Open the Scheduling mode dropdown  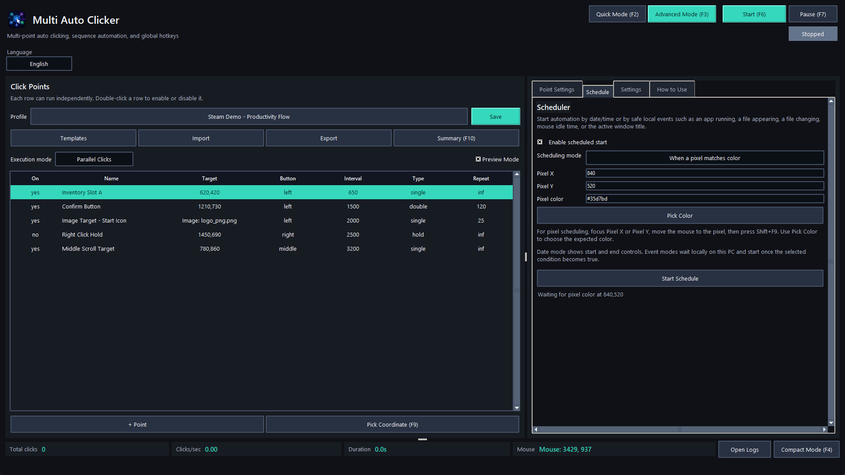click(x=705, y=158)
